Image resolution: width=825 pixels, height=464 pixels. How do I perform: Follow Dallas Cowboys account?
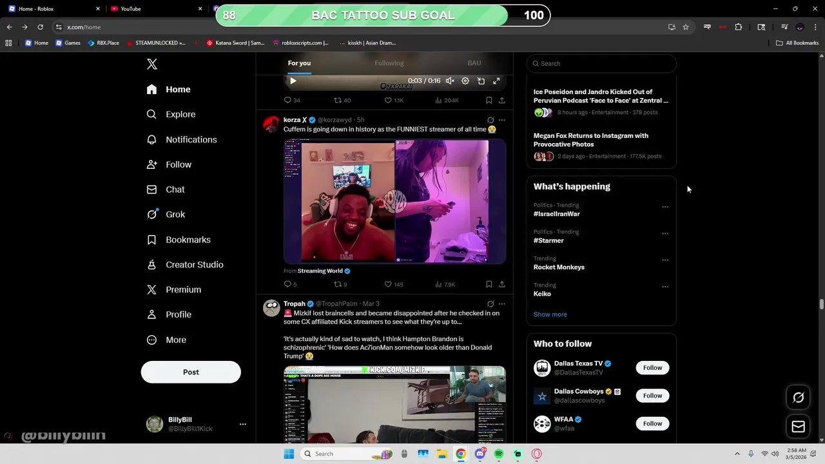[652, 396]
